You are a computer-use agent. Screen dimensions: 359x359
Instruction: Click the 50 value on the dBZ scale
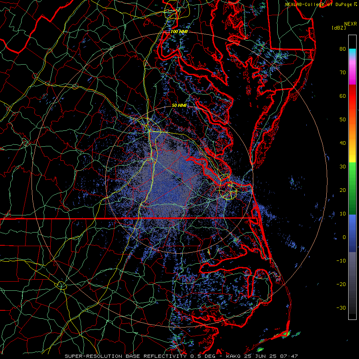[343, 120]
